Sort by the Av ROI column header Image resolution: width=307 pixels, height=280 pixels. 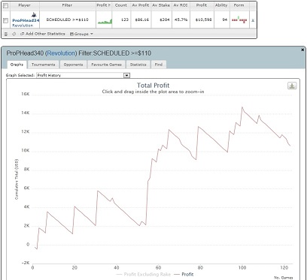pyautogui.click(x=181, y=5)
